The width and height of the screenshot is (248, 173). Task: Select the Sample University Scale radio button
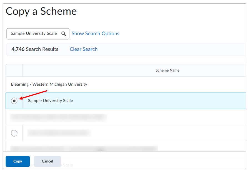(14, 101)
